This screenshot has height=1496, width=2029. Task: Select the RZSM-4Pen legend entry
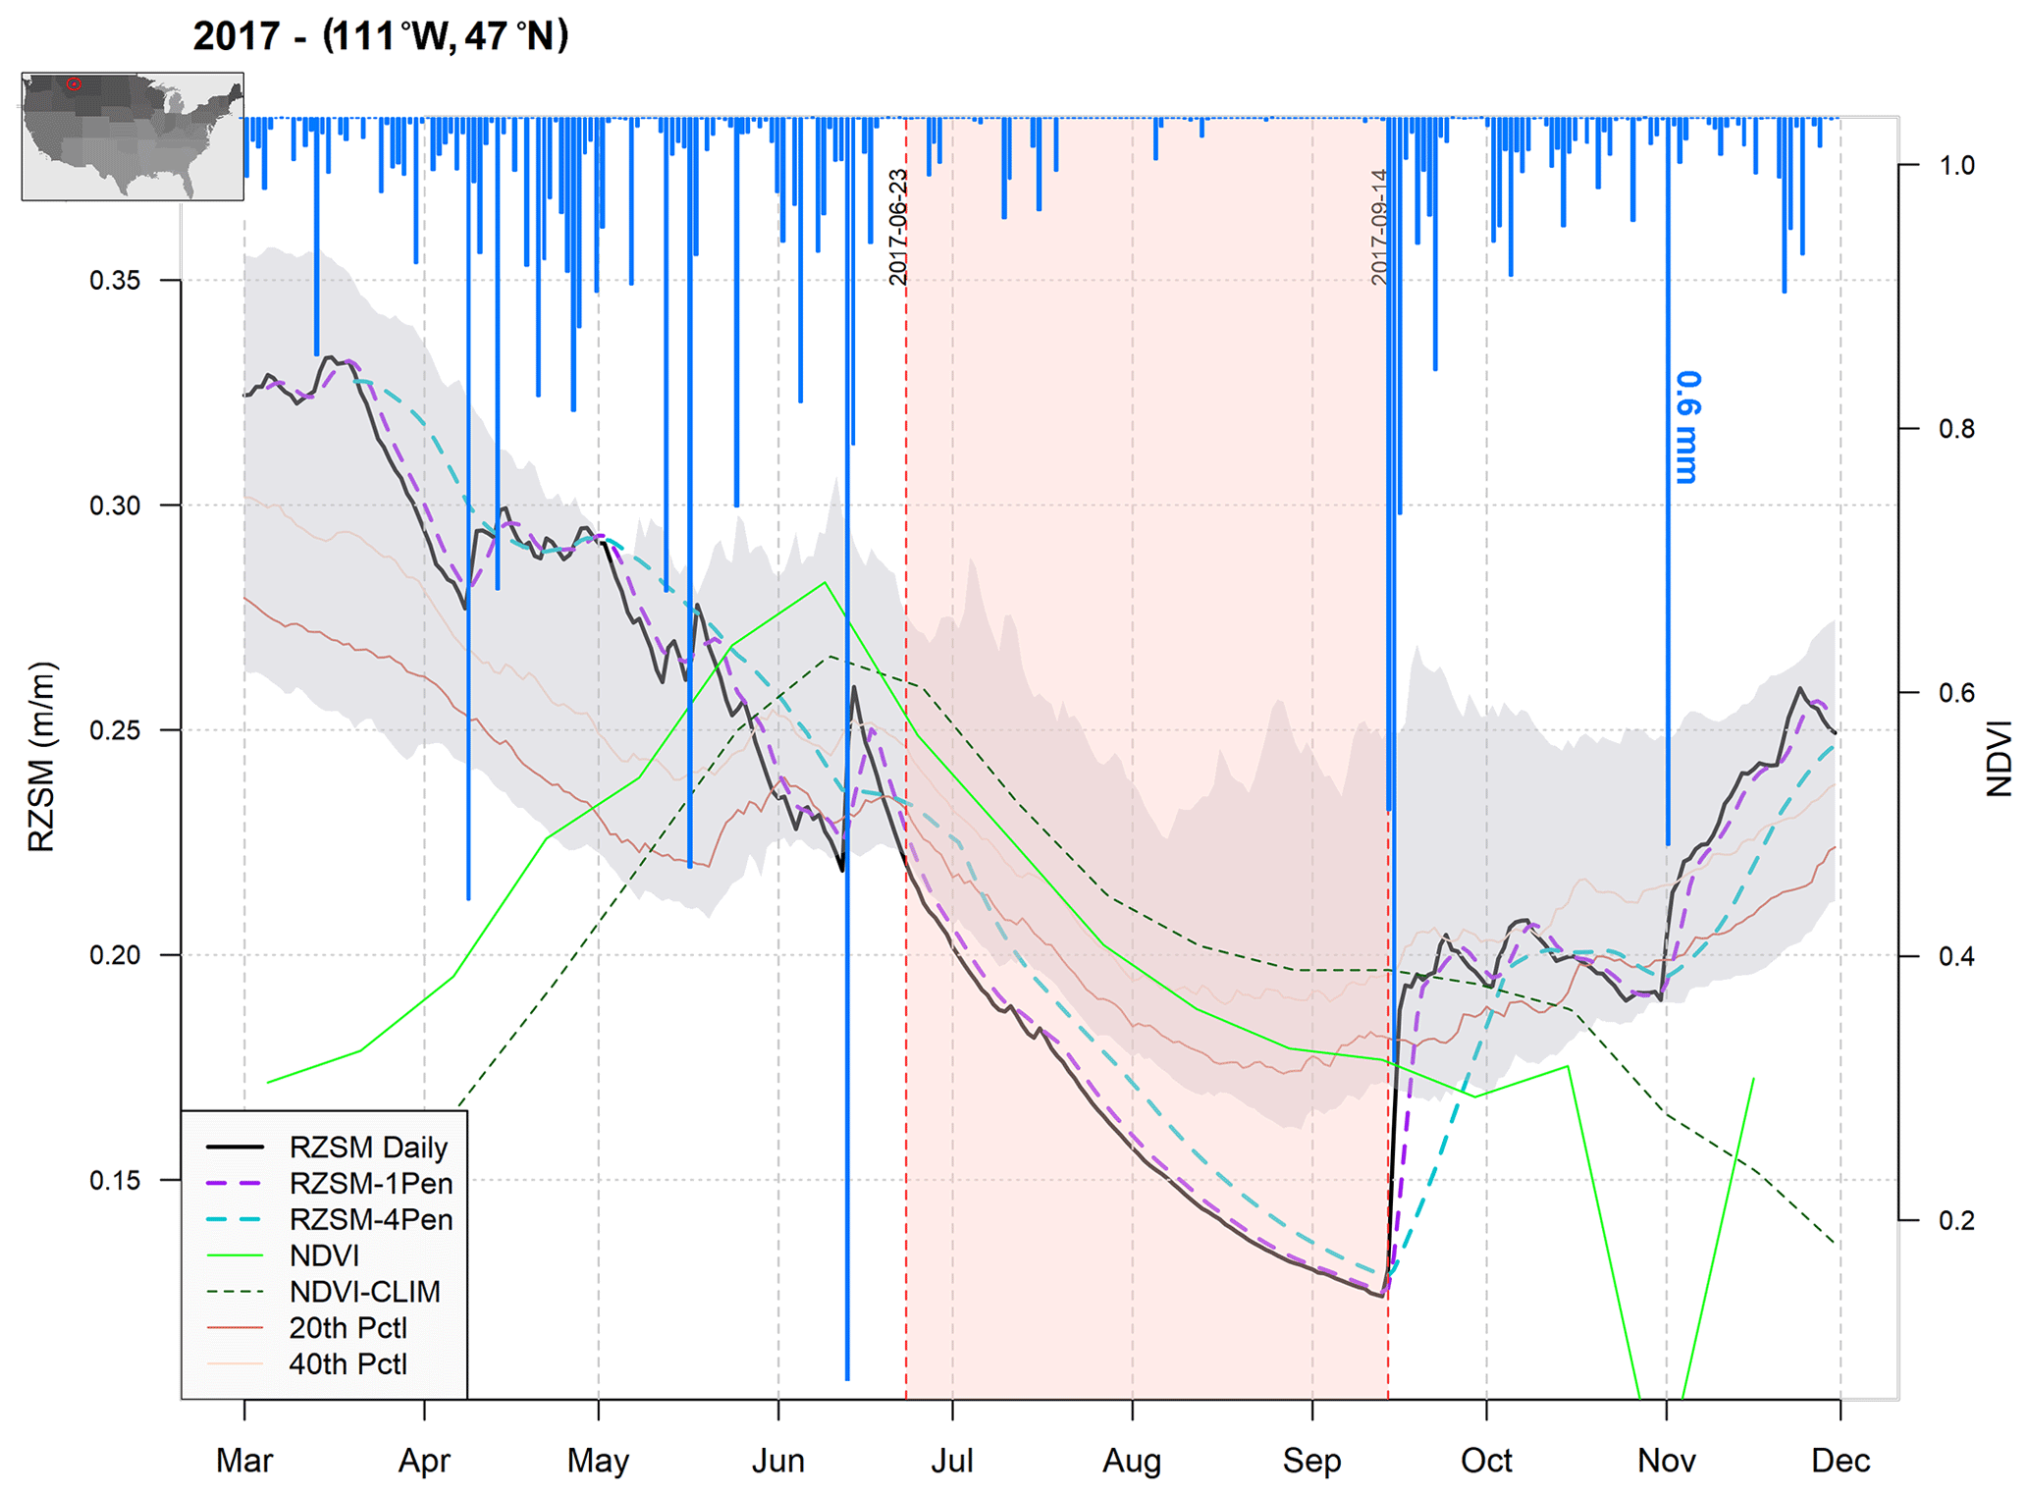pos(370,1219)
